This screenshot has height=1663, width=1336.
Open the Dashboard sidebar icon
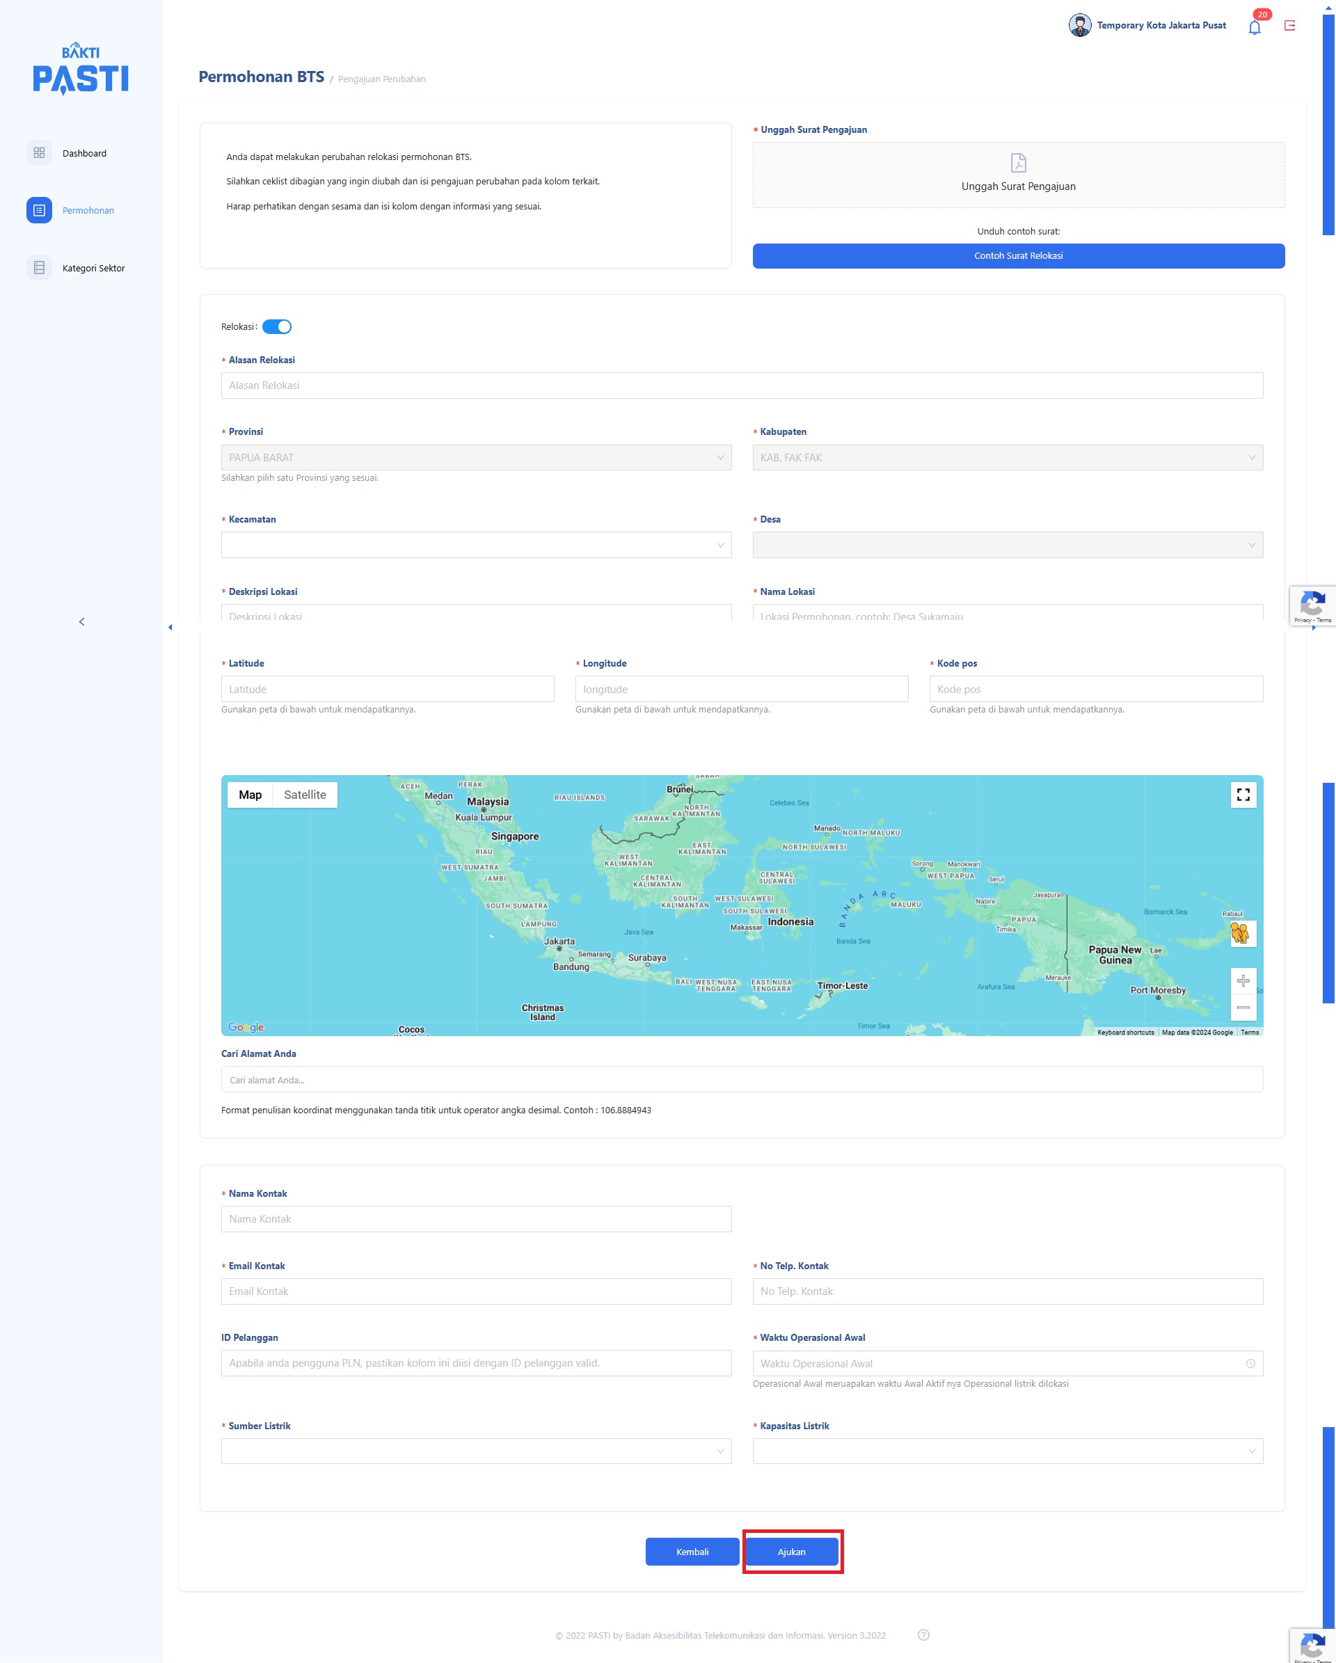coord(40,152)
